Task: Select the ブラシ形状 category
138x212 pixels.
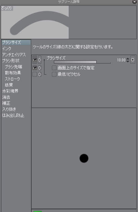Action: tap(11, 60)
